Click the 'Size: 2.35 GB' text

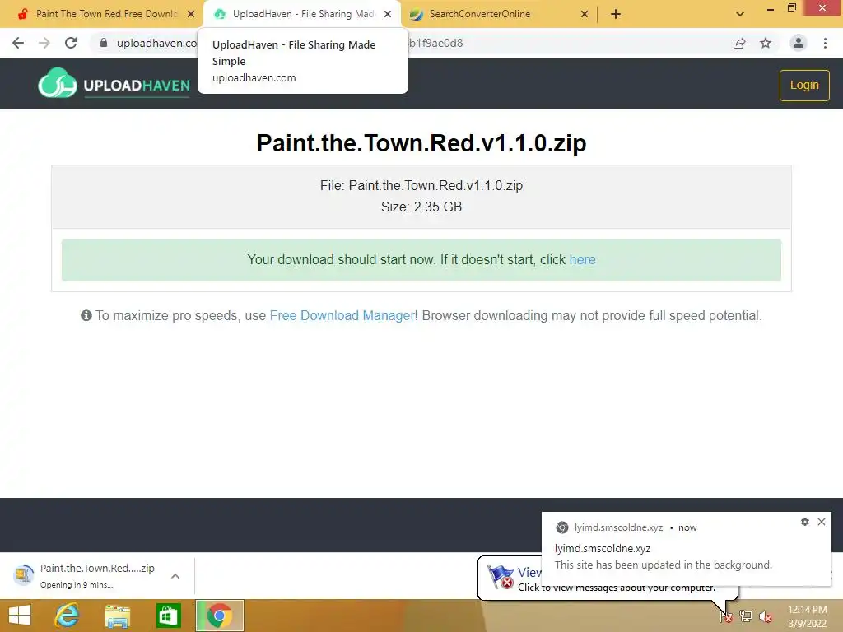pos(421,207)
